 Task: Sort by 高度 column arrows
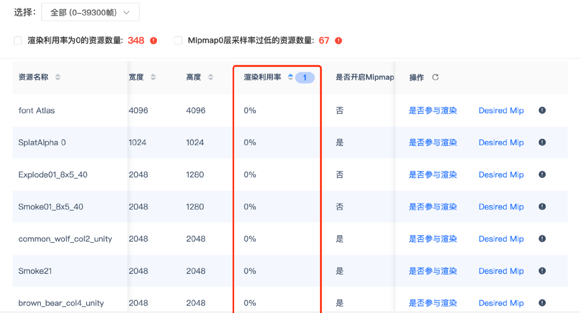pos(211,77)
